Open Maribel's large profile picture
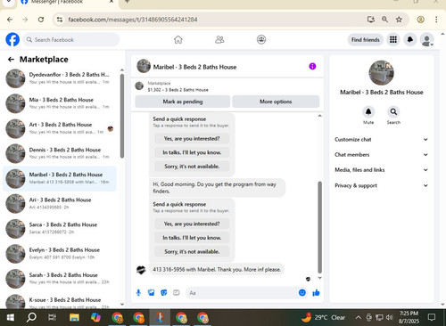Image resolution: width=446 pixels, height=326 pixels. coord(381,73)
